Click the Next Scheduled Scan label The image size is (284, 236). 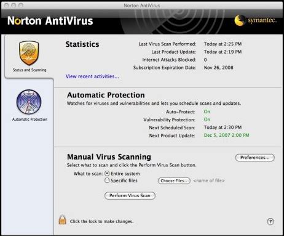172,128
